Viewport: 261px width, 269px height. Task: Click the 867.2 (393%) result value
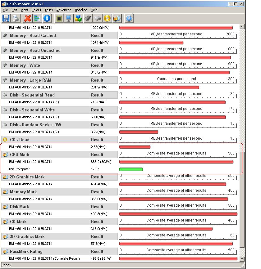coord(101,162)
